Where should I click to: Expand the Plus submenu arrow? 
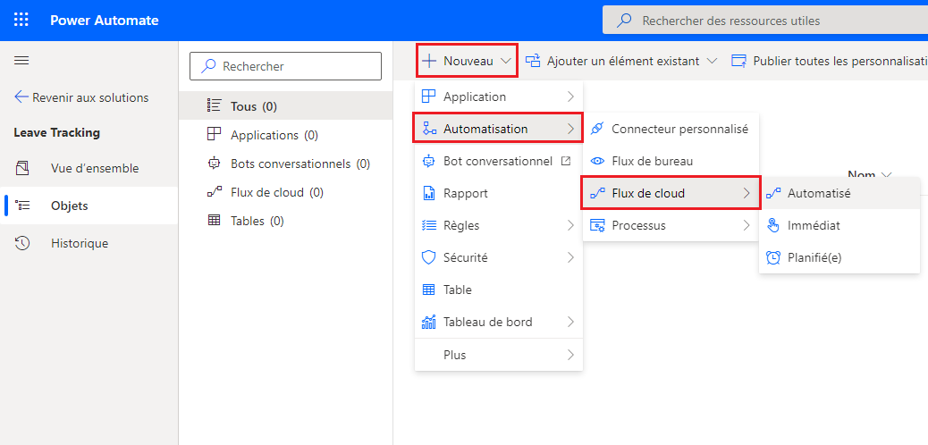(570, 355)
